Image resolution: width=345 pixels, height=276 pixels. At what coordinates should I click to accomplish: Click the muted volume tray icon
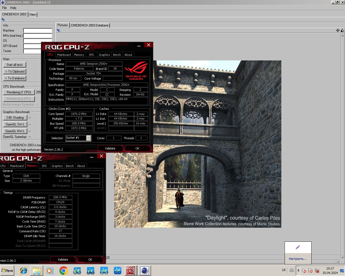[x=304, y=271]
